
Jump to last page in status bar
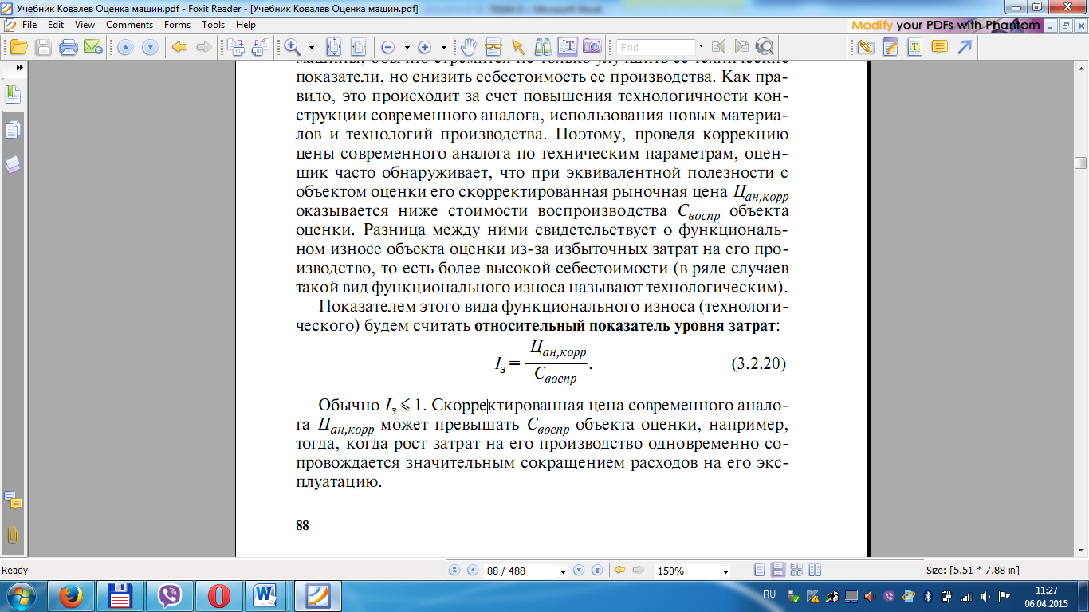[596, 571]
